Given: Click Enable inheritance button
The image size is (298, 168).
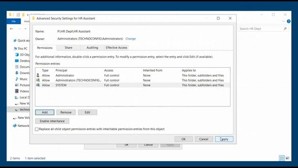Looking at the screenshot, I should tap(52, 121).
